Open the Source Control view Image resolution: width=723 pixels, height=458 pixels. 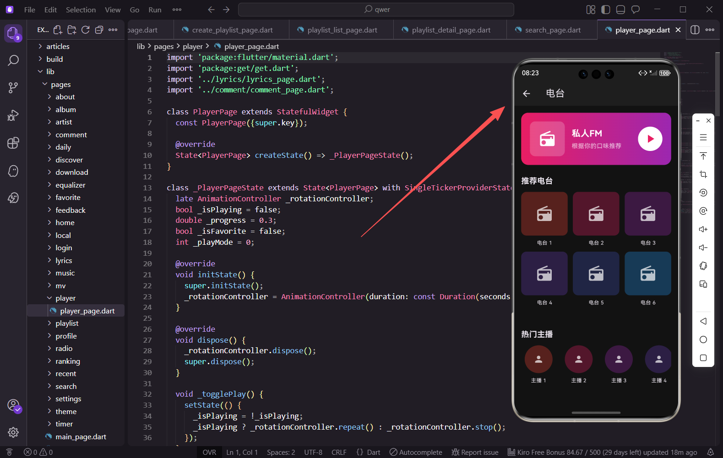point(13,88)
